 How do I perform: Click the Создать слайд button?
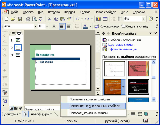tap(134, 26)
